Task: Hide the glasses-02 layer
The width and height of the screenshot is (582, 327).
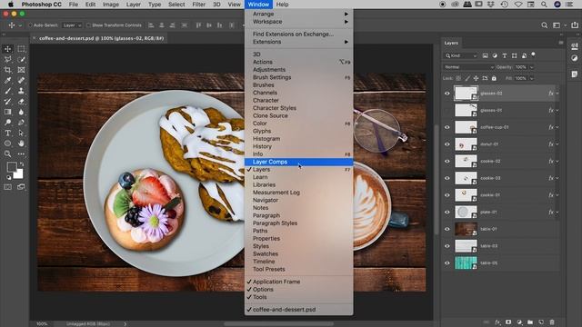Action: (447, 94)
